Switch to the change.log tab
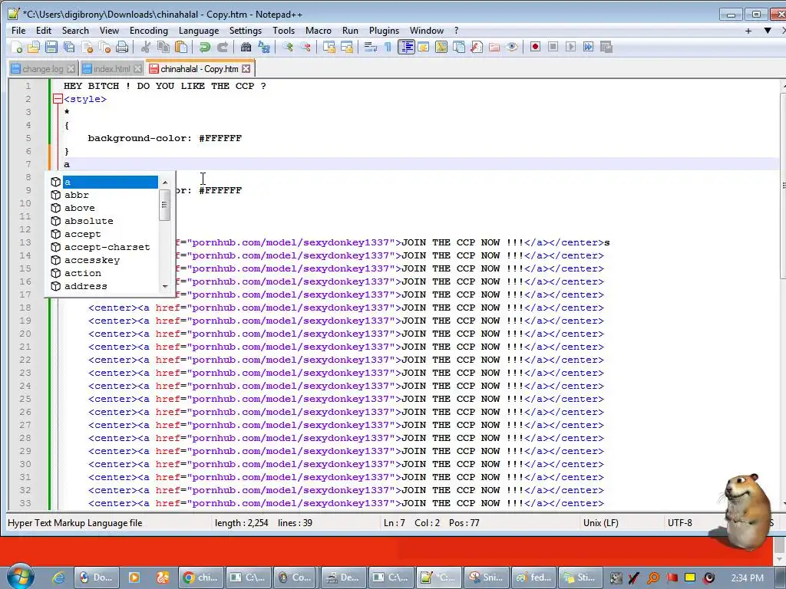786x589 pixels. (x=43, y=69)
